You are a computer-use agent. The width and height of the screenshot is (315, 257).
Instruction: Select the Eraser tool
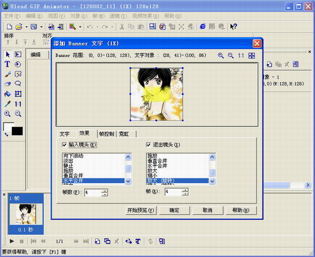(x=8, y=84)
